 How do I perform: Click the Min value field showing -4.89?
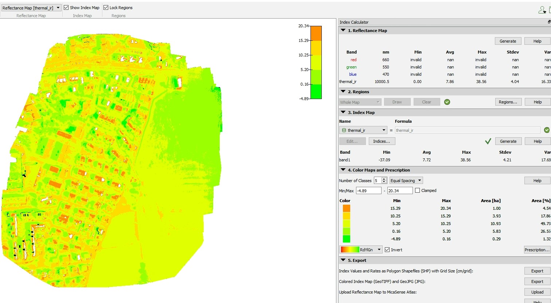[x=368, y=190]
